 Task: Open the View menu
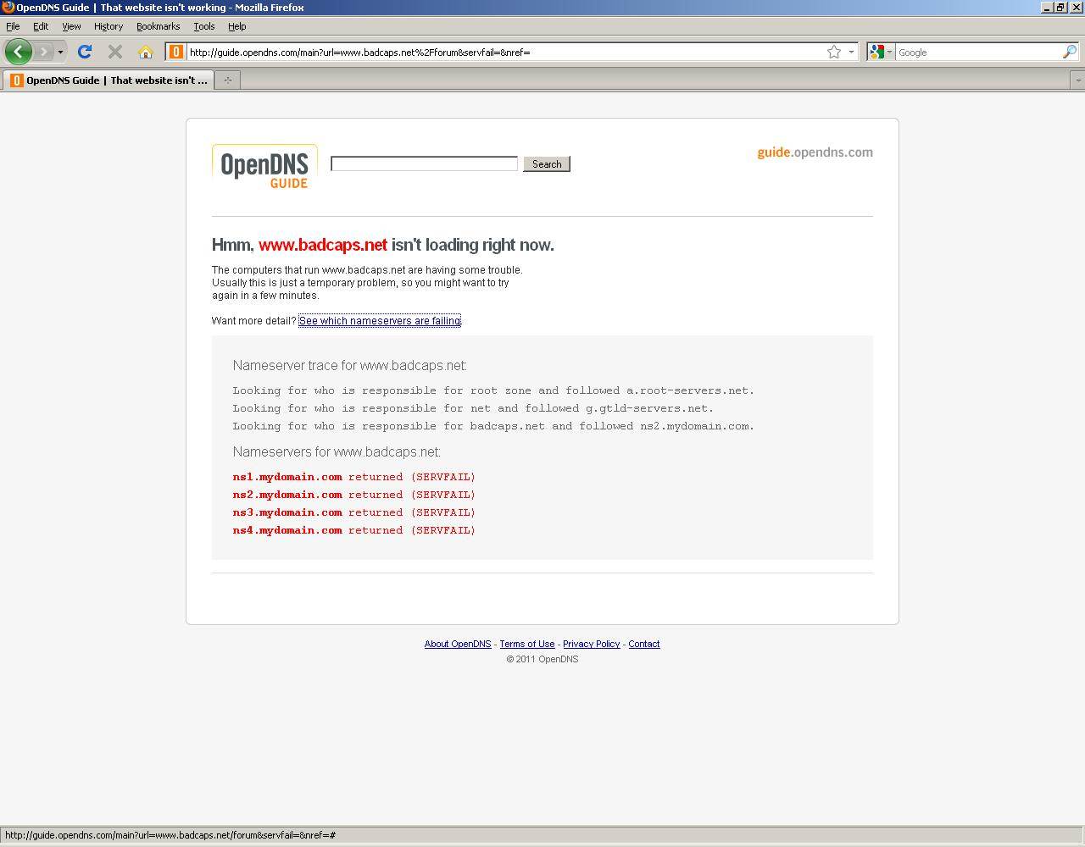(71, 26)
